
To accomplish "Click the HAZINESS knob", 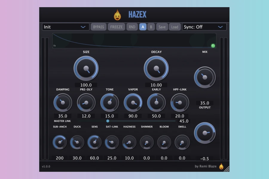I will coord(129,142).
